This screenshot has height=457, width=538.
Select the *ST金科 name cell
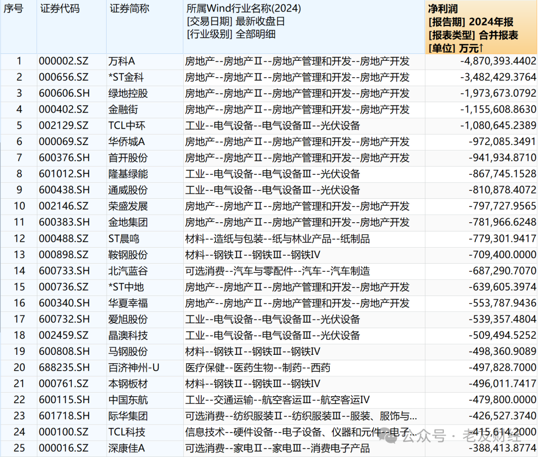coord(145,78)
